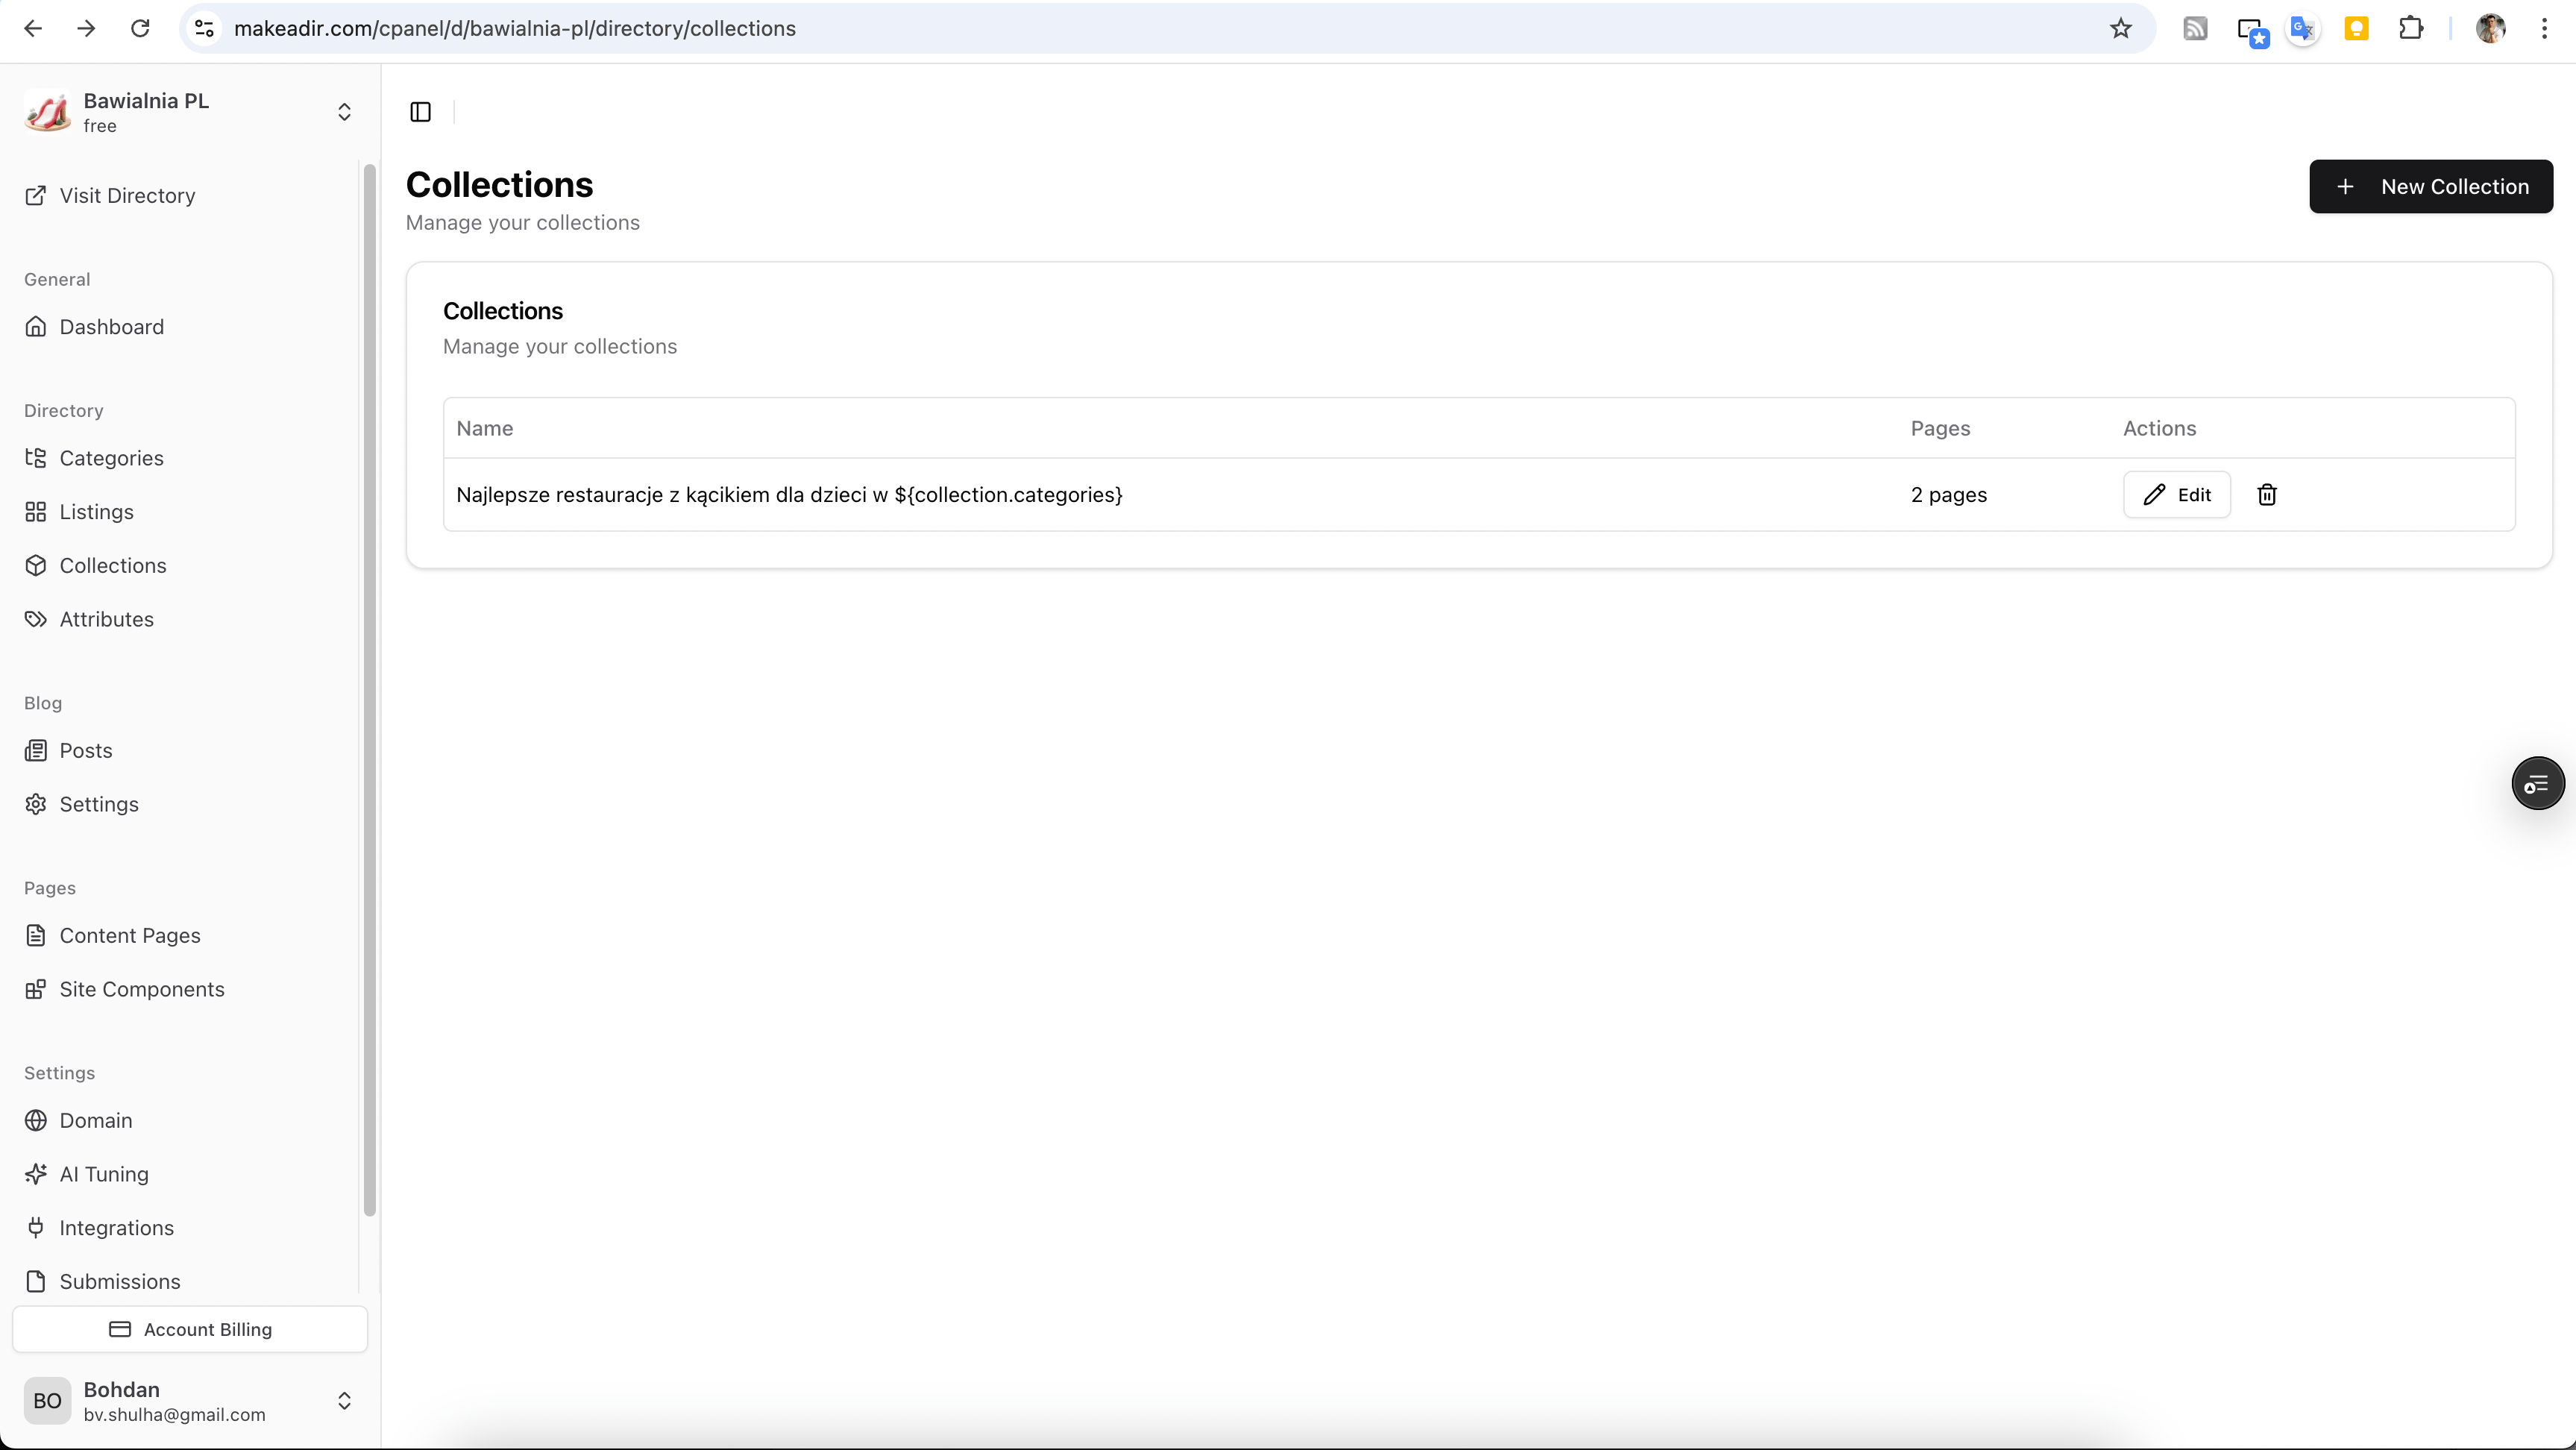The height and width of the screenshot is (1450, 2576).
Task: Click the New Collection button
Action: pos(2430,187)
